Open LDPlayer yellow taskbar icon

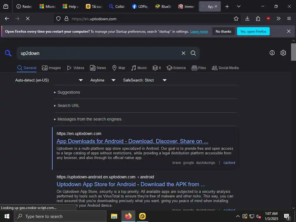click(143, 216)
